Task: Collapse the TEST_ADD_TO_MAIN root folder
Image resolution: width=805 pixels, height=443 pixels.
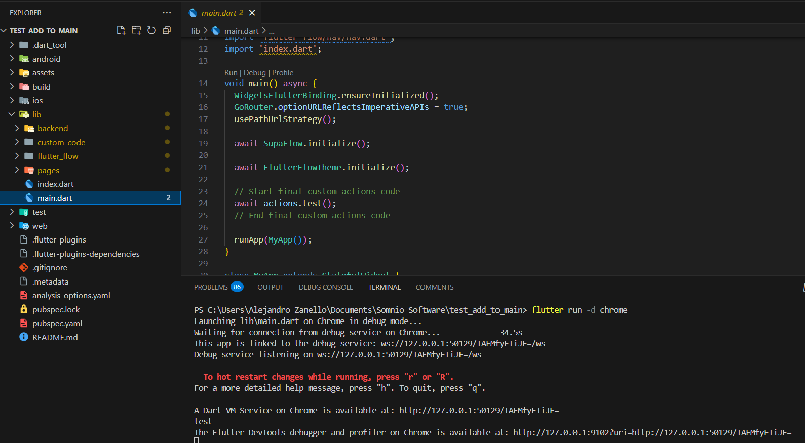Action: tap(4, 31)
